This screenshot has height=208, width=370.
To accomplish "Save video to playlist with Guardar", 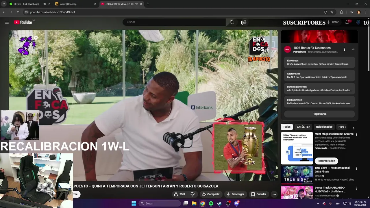I will tap(258, 194).
